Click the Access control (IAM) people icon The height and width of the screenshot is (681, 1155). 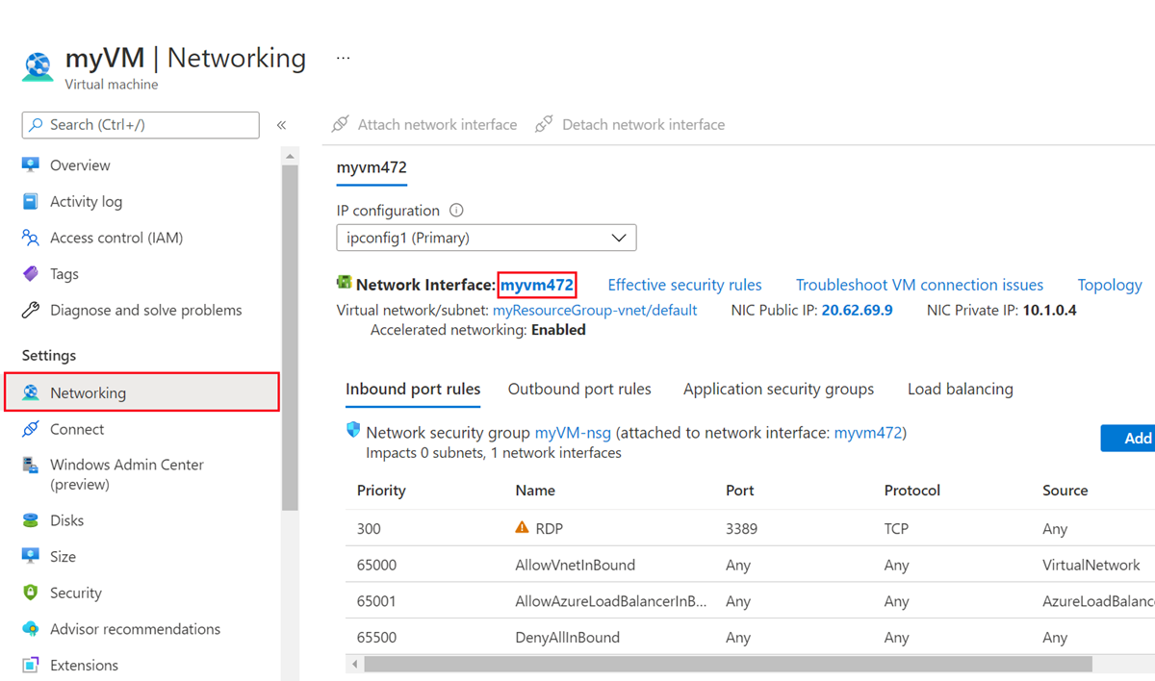coord(31,238)
